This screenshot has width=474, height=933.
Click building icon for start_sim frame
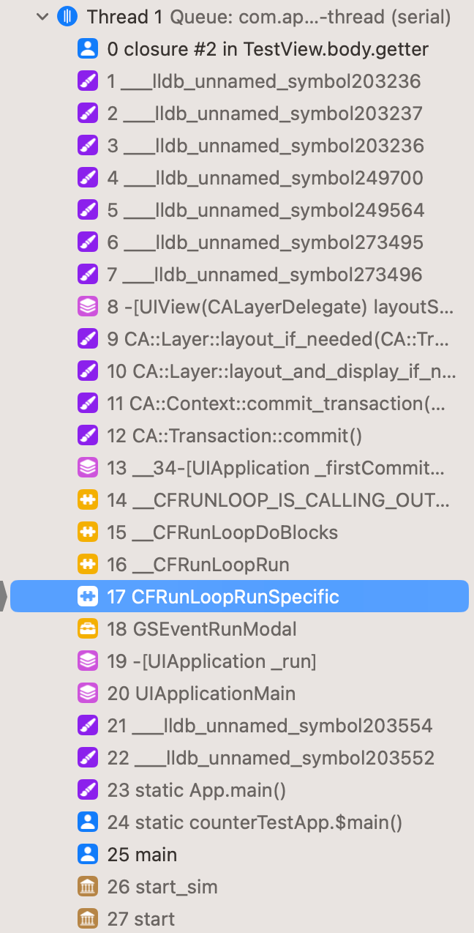87,887
